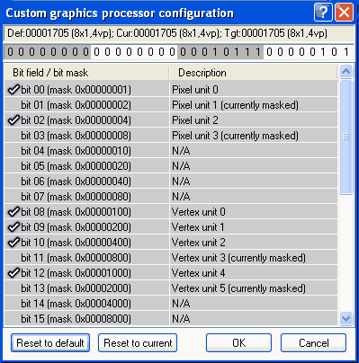The width and height of the screenshot is (359, 363).
Task: Enable bit 11 Vertex unit 3 row
Action: click(x=171, y=258)
